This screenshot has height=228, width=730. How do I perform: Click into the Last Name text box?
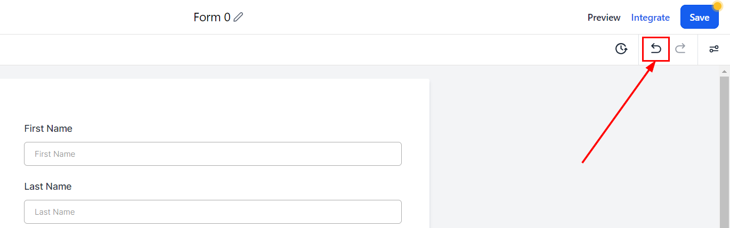tap(213, 212)
